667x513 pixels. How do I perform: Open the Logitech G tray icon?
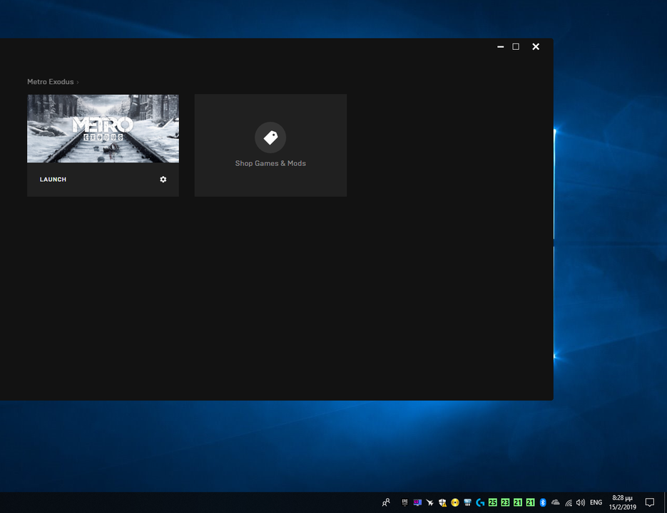(480, 502)
